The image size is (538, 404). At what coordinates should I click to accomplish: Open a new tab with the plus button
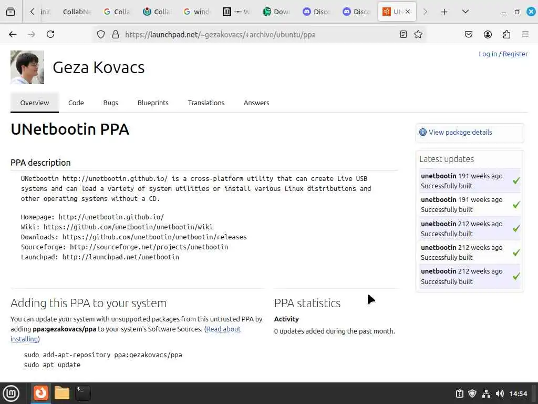point(444,12)
